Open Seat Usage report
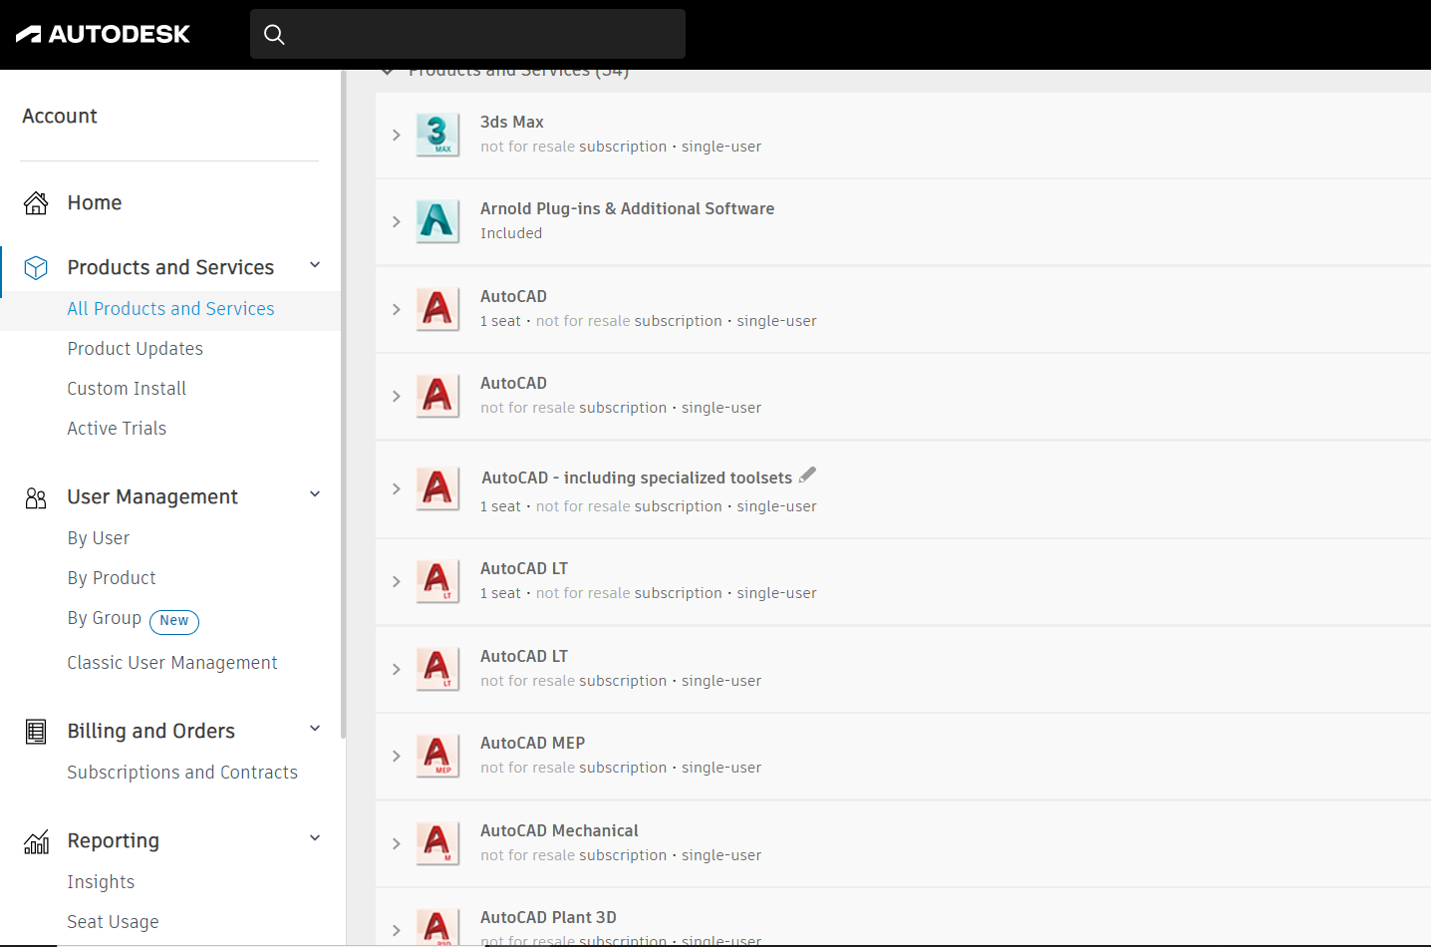 (x=113, y=922)
